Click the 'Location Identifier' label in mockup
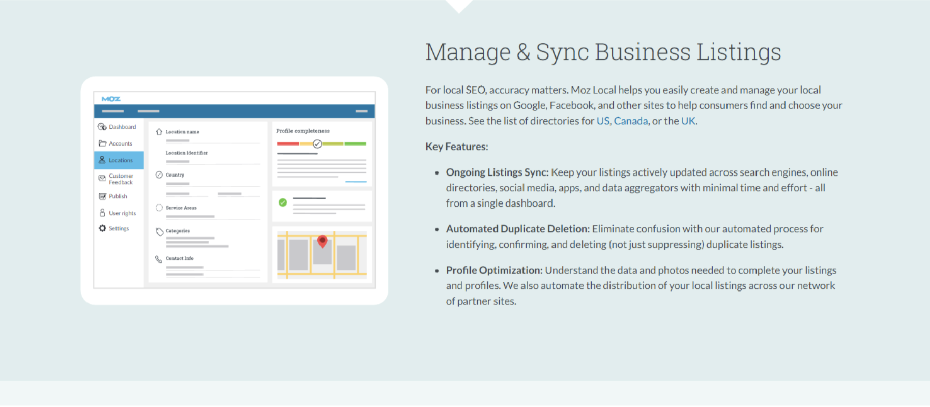Viewport: 930px width, 407px height. tap(187, 153)
